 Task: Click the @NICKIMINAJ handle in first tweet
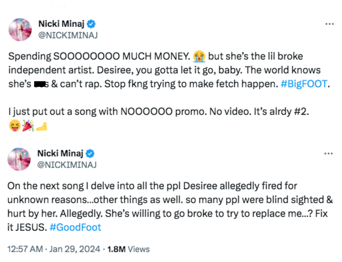(x=69, y=35)
